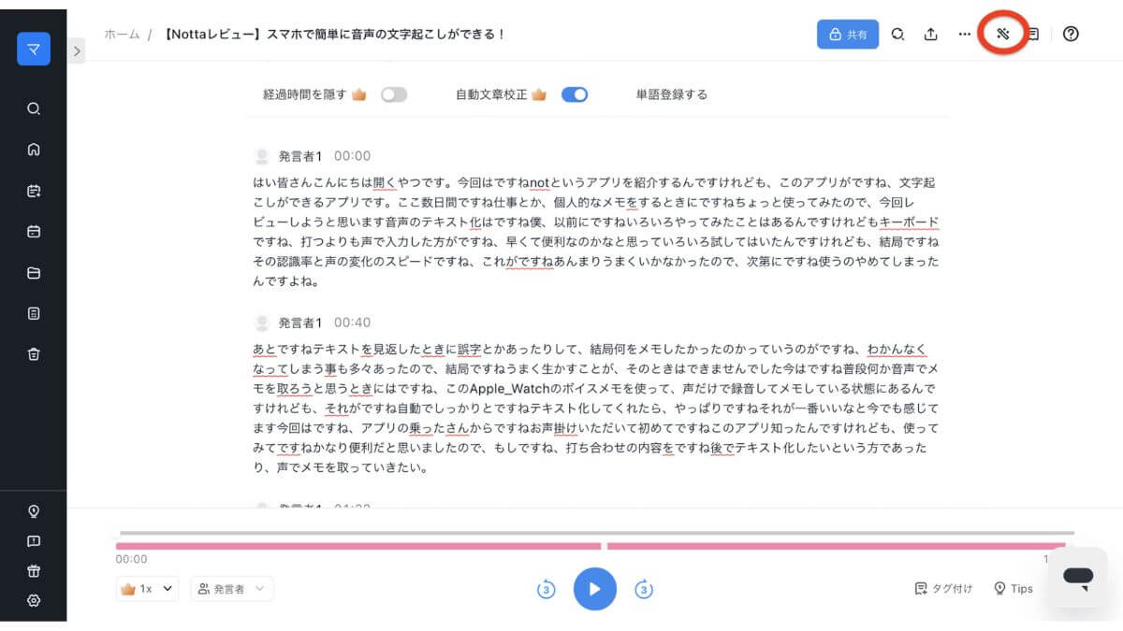Click the transcript title in the breadcrumb
Viewport: 1123px width, 631px height.
point(334,35)
